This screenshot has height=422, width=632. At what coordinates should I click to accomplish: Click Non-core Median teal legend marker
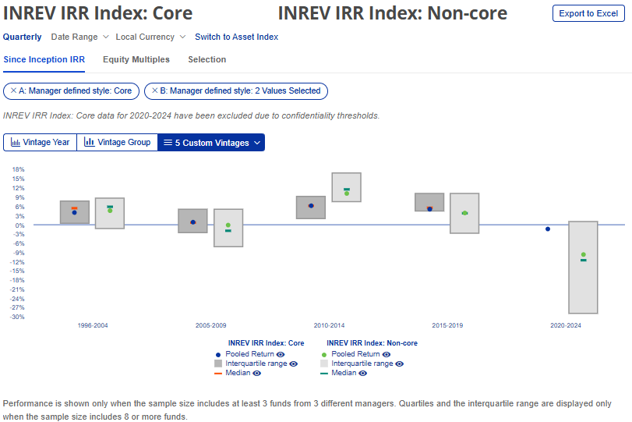tap(323, 374)
